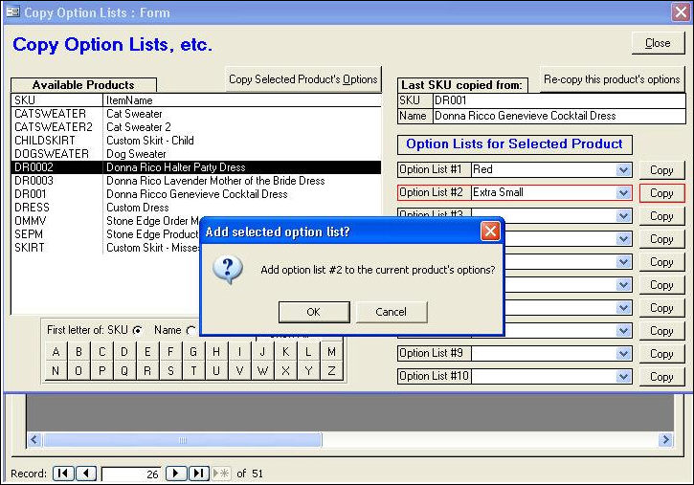Filter by letter B
This screenshot has width=694, height=485.
pos(78,352)
